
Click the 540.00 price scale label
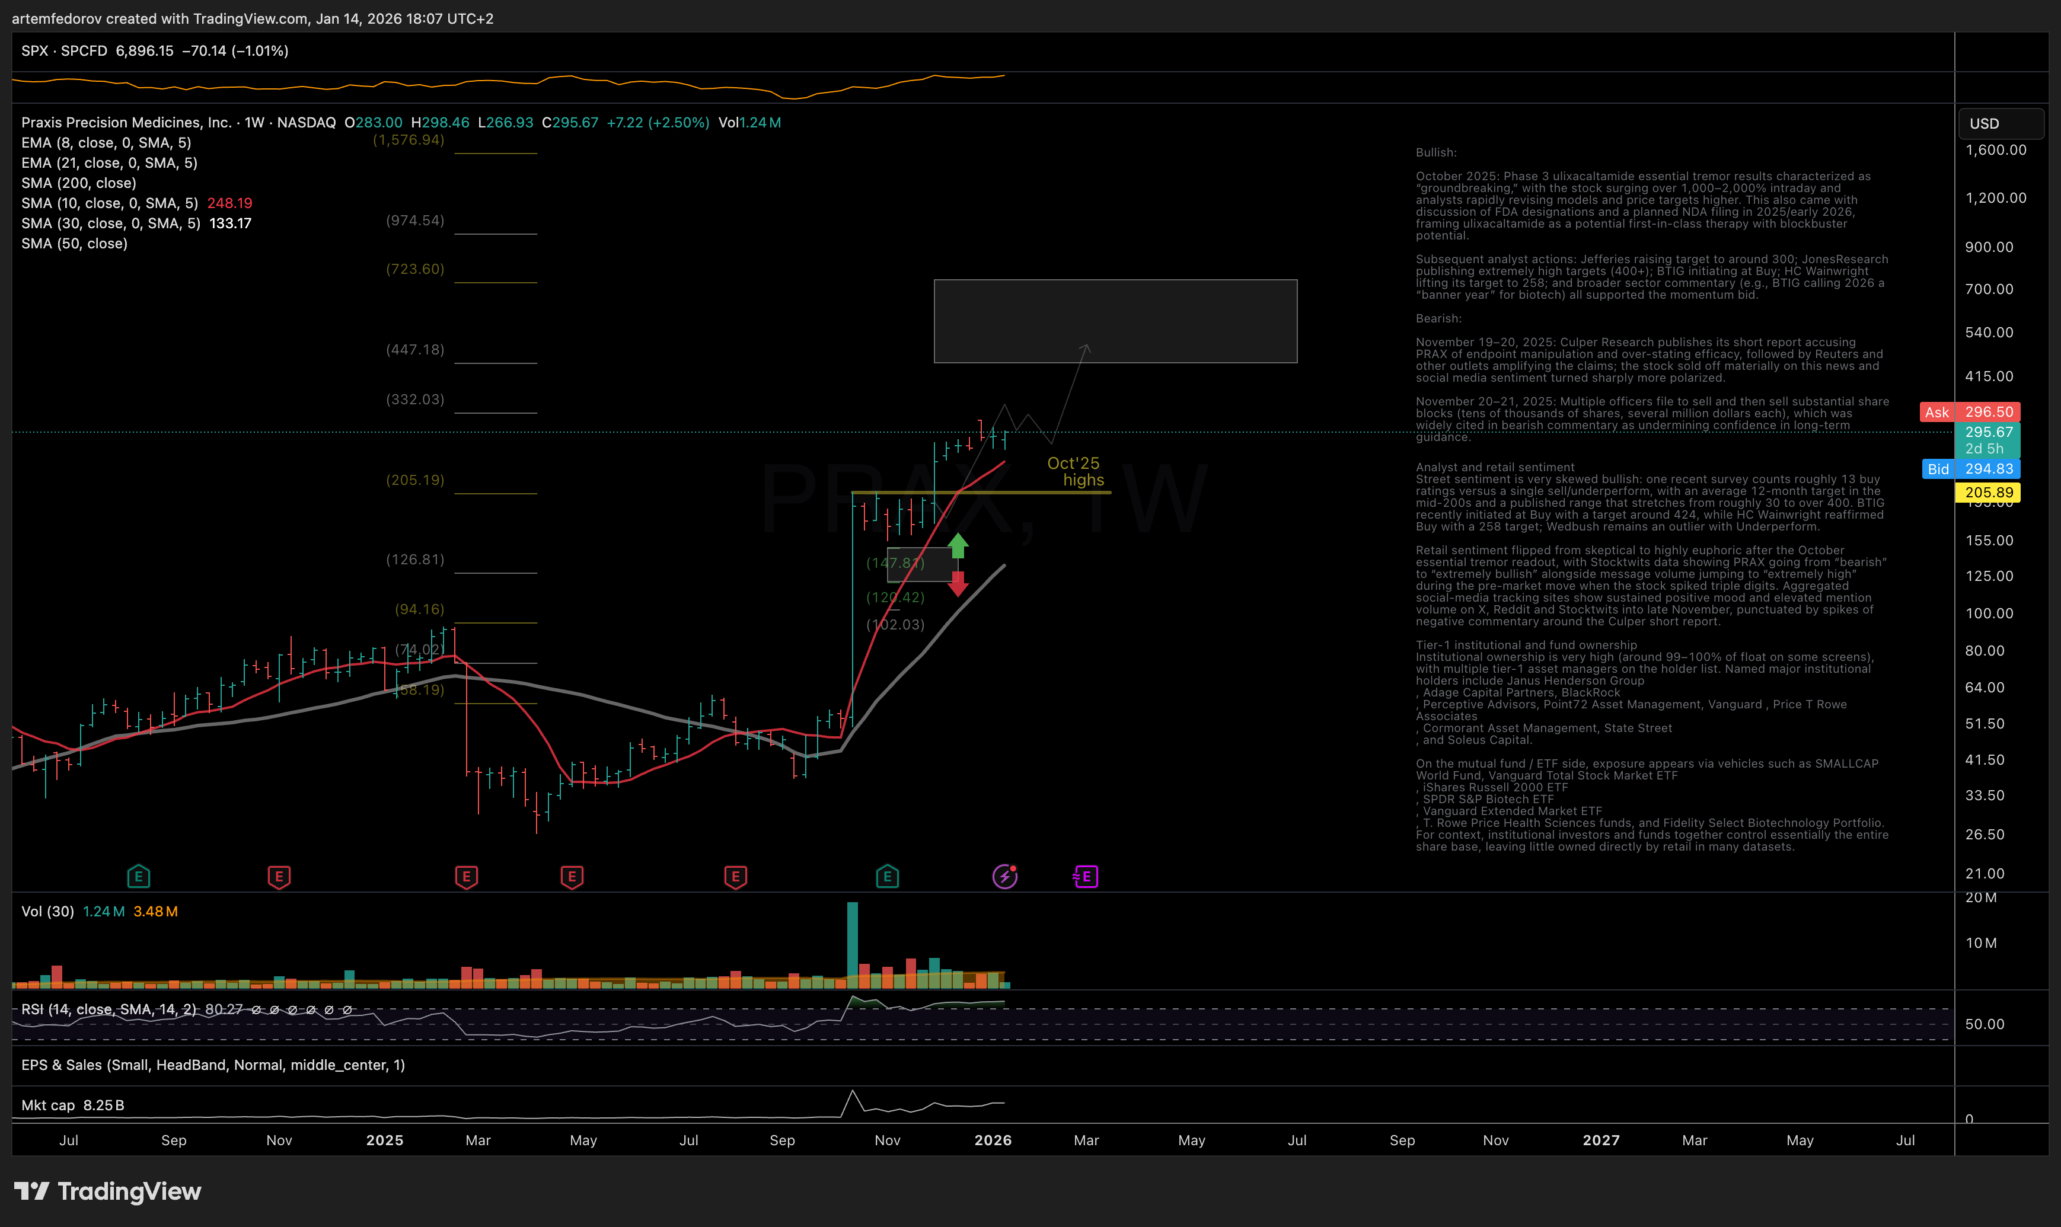[x=1989, y=333]
